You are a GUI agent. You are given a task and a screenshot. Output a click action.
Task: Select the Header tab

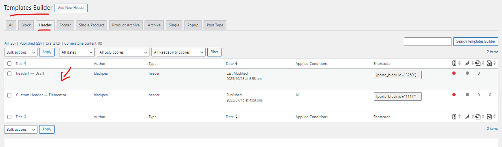click(45, 25)
